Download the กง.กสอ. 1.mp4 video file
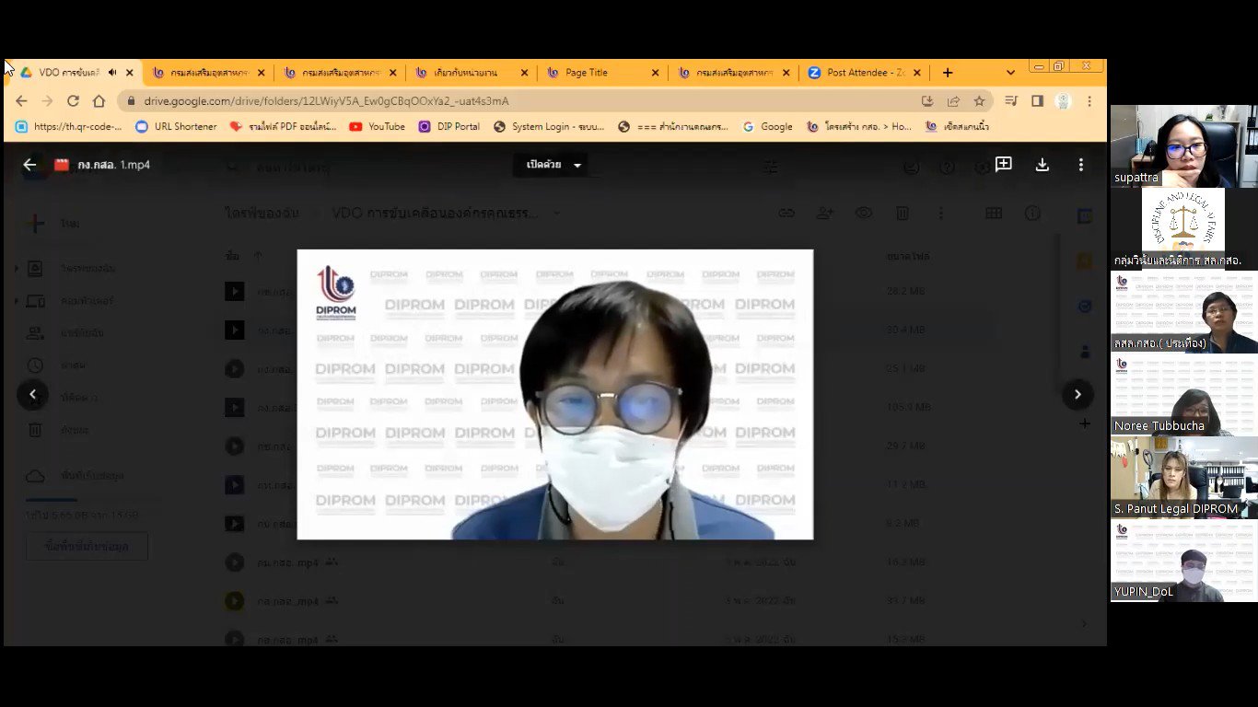The image size is (1258, 707). click(x=1043, y=165)
